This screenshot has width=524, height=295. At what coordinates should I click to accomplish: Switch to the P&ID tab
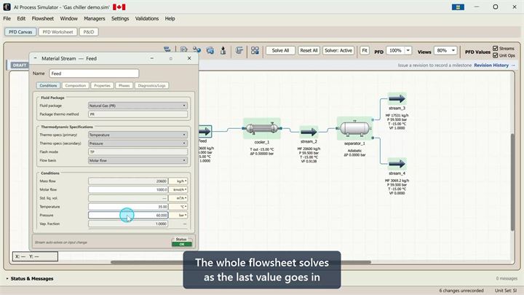click(x=89, y=32)
